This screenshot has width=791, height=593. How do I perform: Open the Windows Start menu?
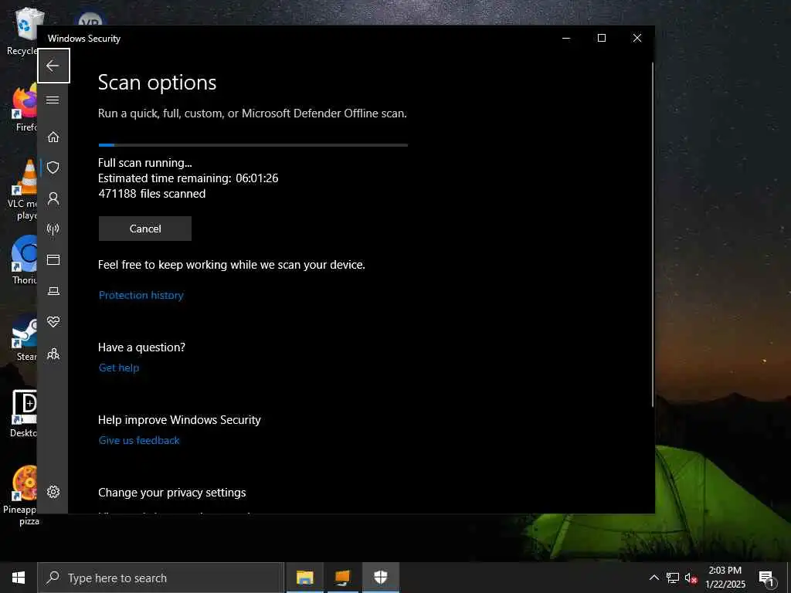point(19,578)
